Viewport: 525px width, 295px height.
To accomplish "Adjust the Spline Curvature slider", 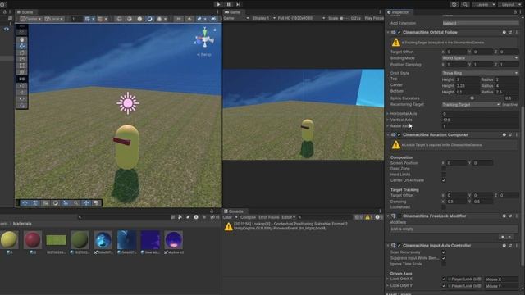I will 472,98.
